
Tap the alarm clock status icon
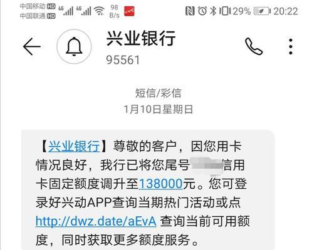point(202,11)
